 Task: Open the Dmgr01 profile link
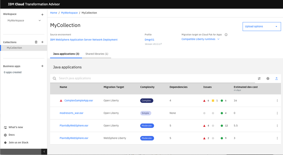[x=150, y=40]
